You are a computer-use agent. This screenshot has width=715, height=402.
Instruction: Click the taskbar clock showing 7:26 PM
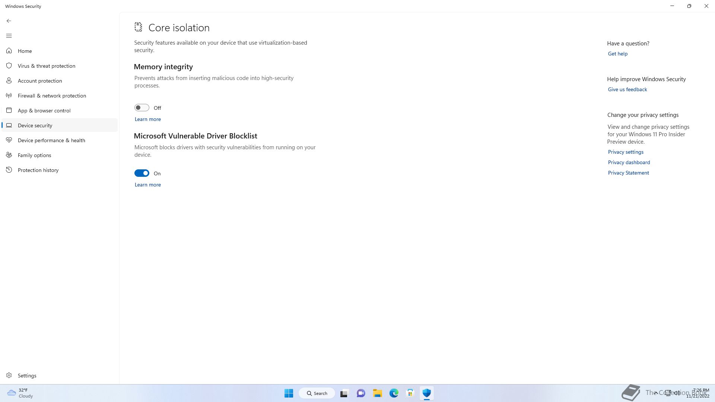point(697,393)
